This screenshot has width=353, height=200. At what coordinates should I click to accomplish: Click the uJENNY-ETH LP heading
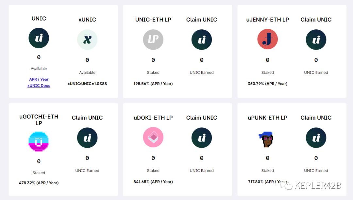[x=267, y=20]
